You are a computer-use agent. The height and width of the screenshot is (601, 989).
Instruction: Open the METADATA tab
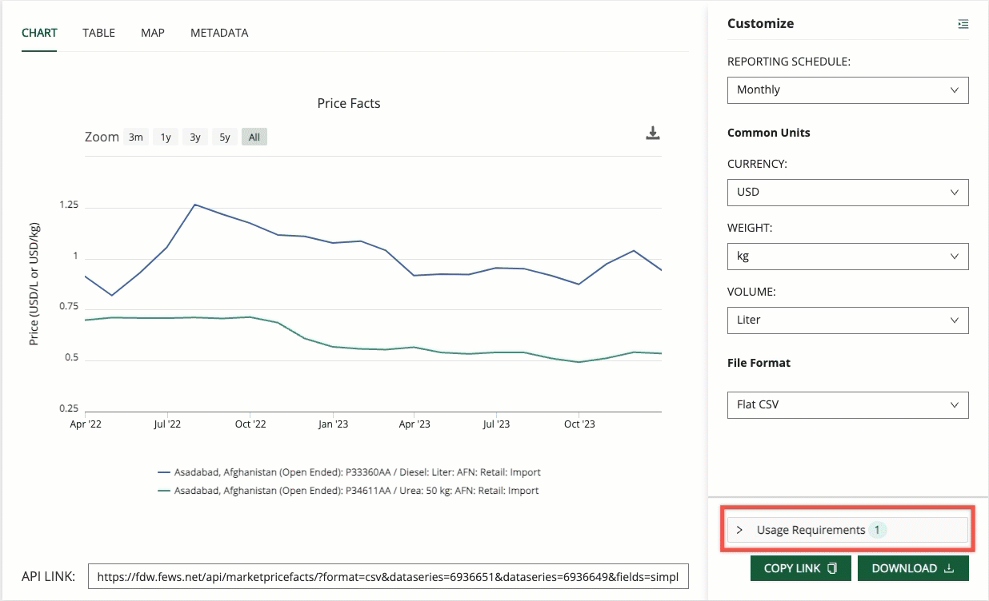219,33
